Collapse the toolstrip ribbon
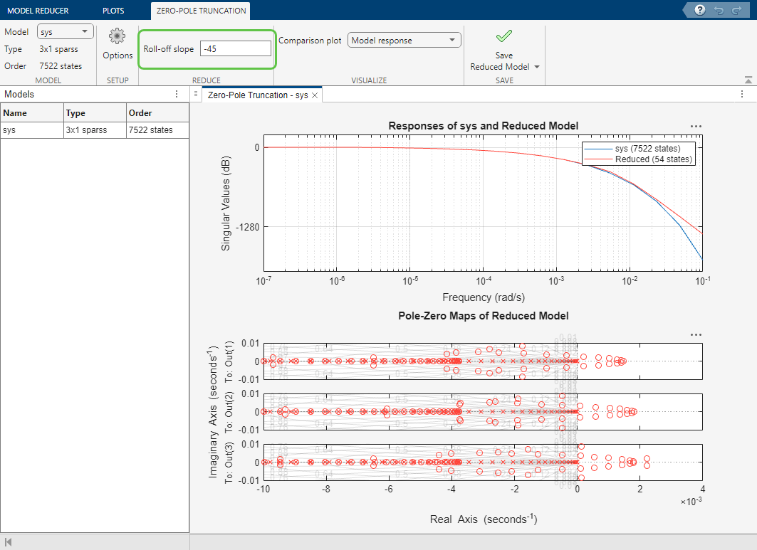 pos(748,80)
